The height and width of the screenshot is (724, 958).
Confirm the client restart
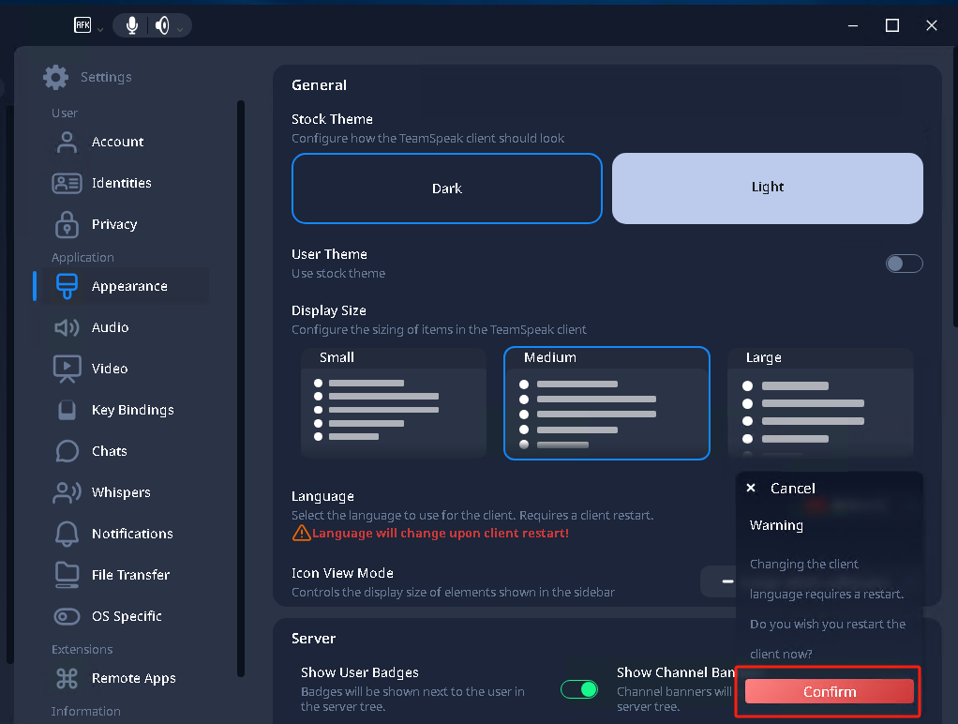point(829,691)
